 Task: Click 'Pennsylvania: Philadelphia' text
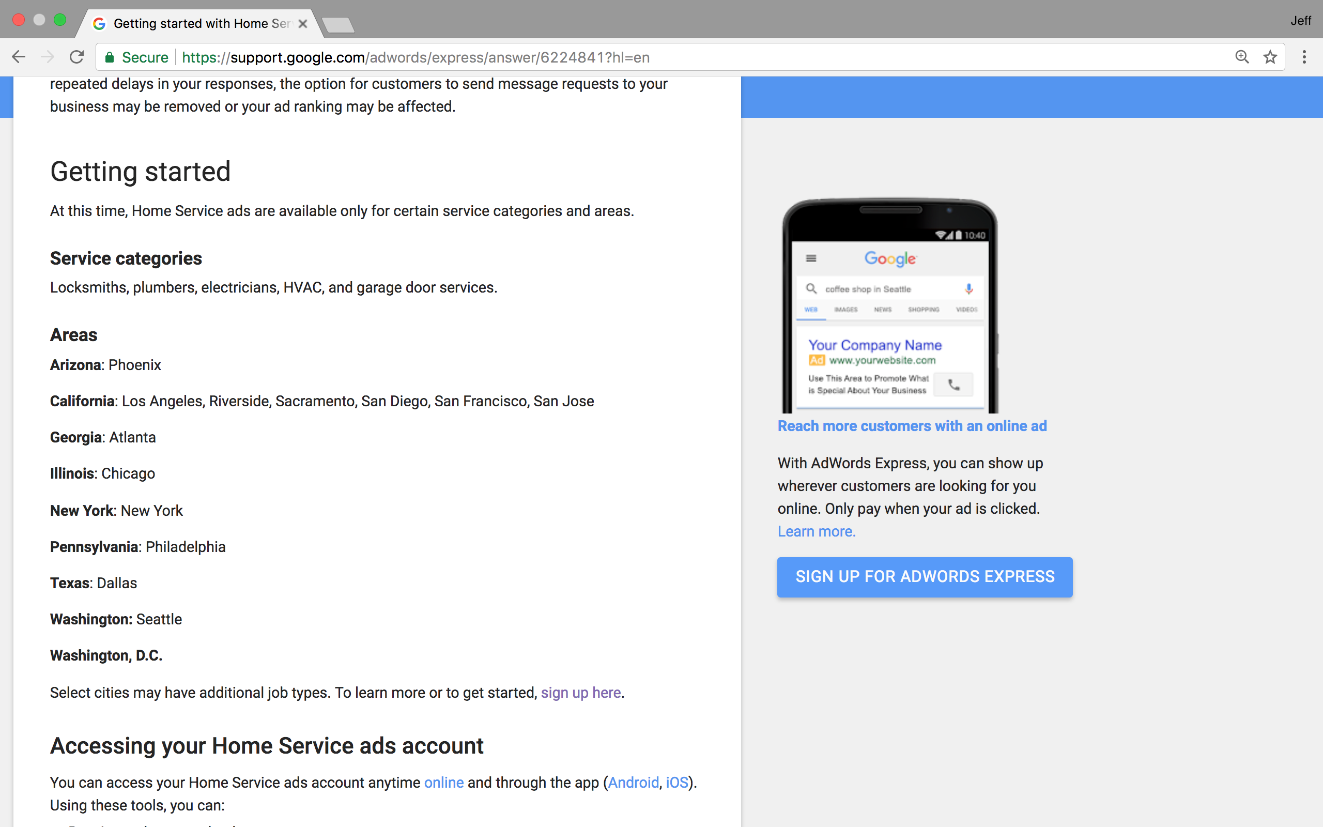[138, 546]
